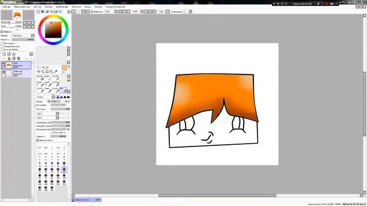Click the Normal view reset button in toolbar
This screenshot has width=367, height=206.
tap(161, 11)
